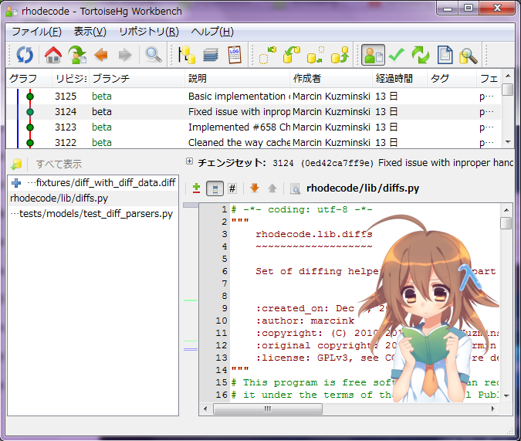Click the revision list scrollbar up arrow
This screenshot has height=441, width=521.
click(x=508, y=76)
